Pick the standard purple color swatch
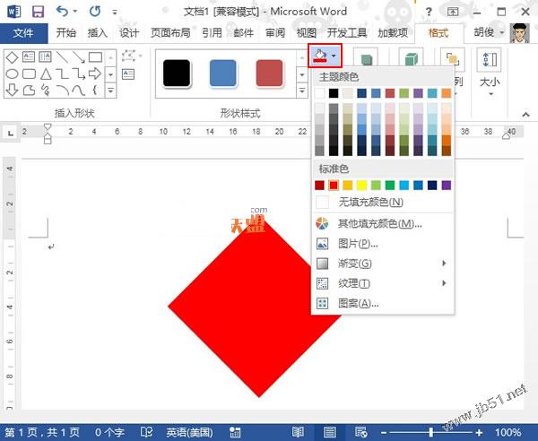Viewport: 538px width, 441px height. [446, 186]
